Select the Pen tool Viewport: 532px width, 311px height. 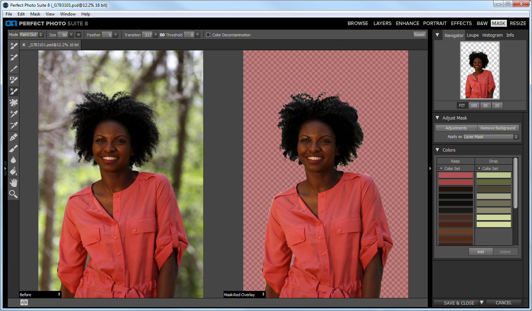pos(13,137)
